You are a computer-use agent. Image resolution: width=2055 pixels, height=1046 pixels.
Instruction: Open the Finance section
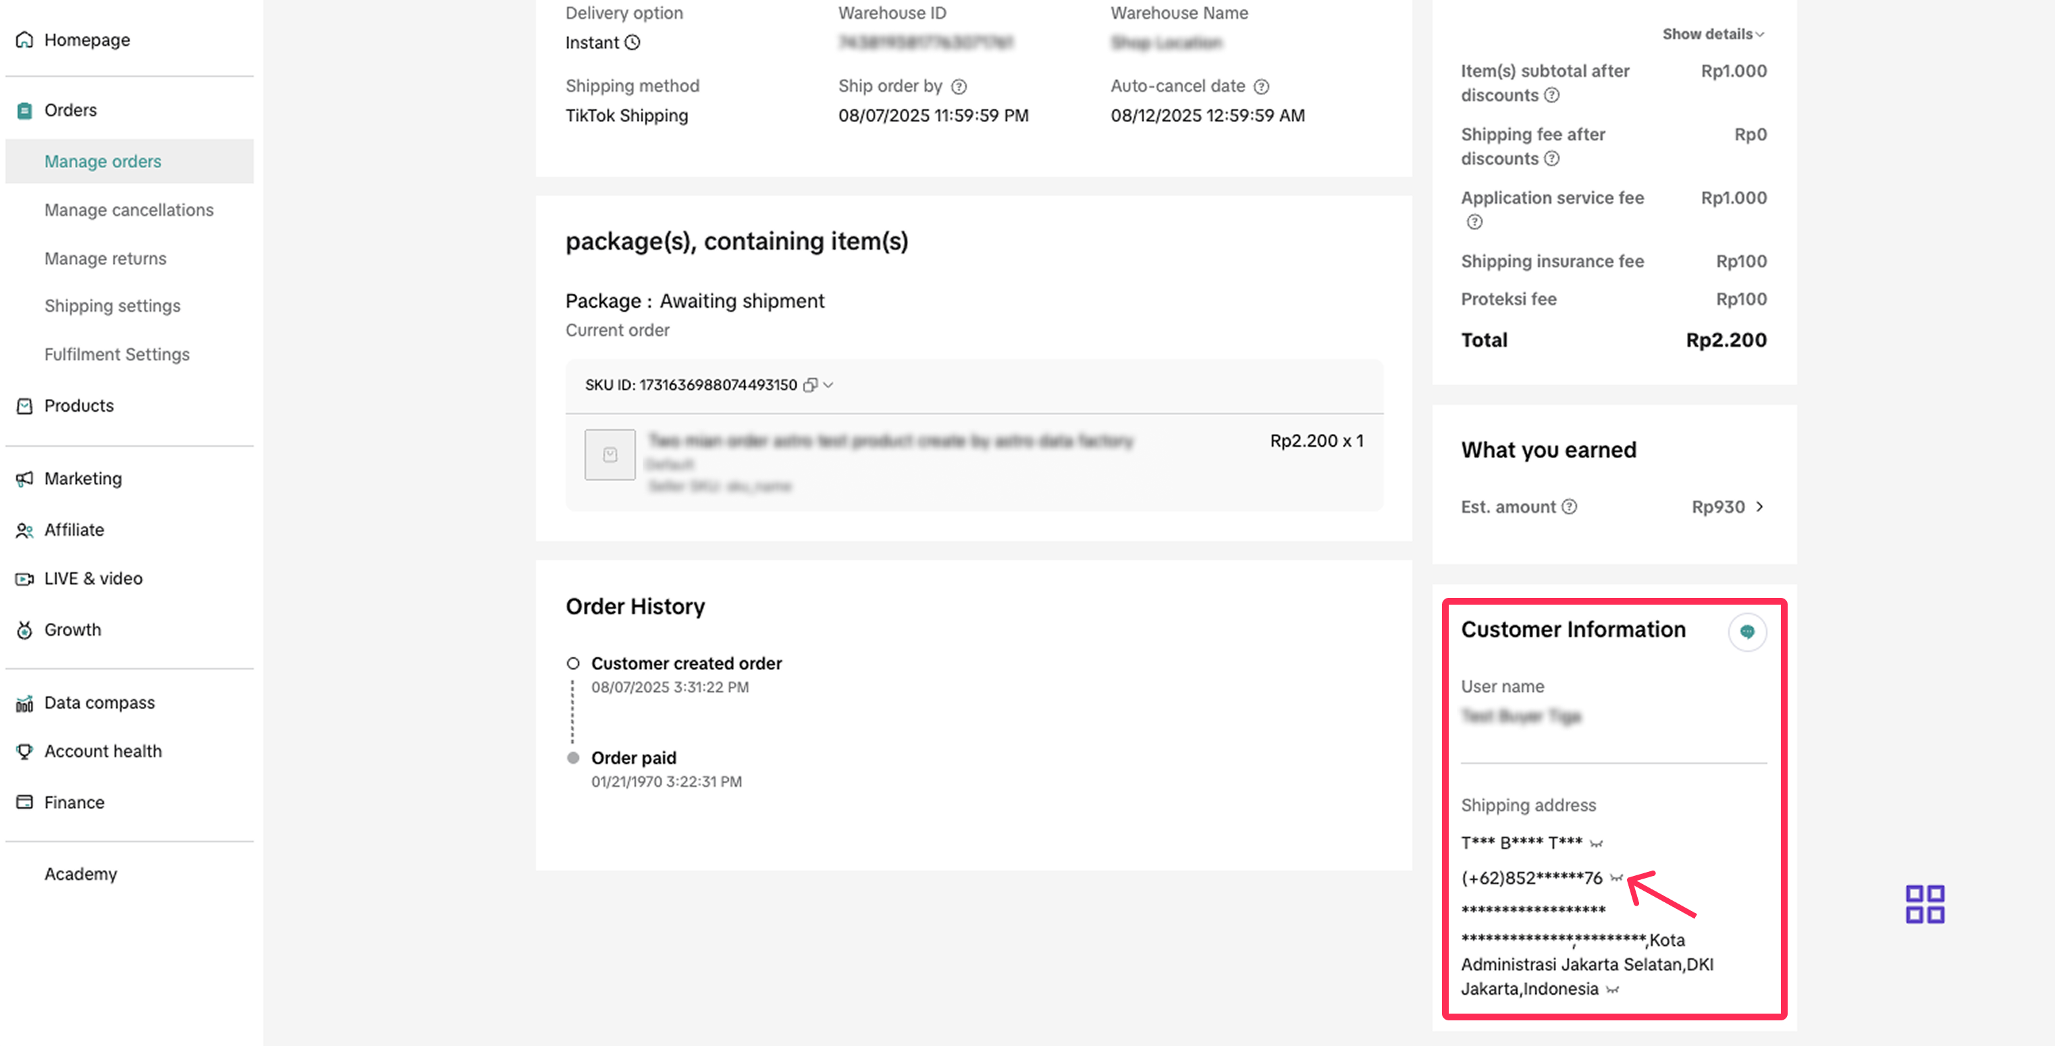pyautogui.click(x=74, y=802)
